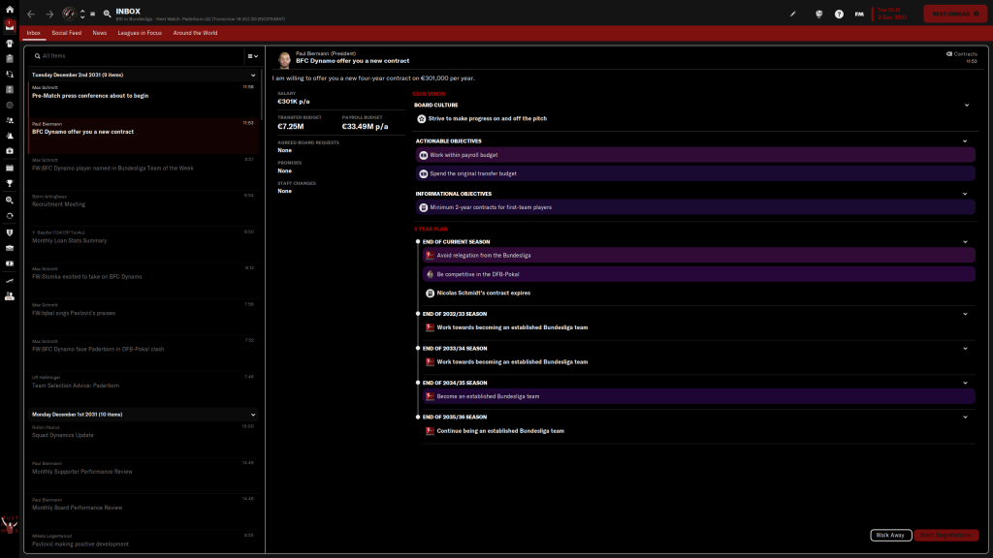Collapse the Board Culture section

point(966,105)
